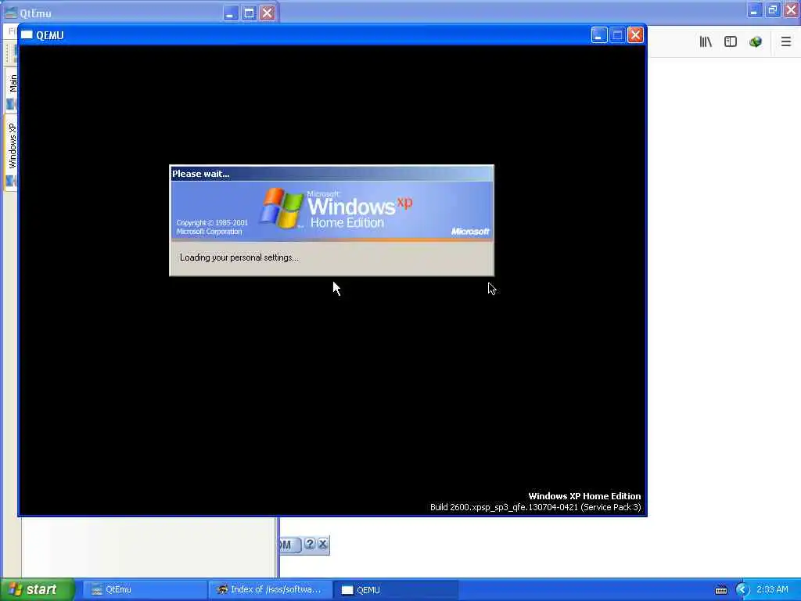Image resolution: width=801 pixels, height=601 pixels.
Task: Click the globe extension icon in browser toolbar
Action: point(756,42)
